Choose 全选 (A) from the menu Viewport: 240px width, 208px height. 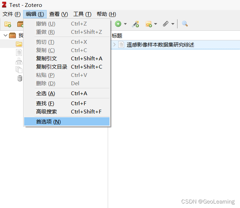click(x=67, y=93)
